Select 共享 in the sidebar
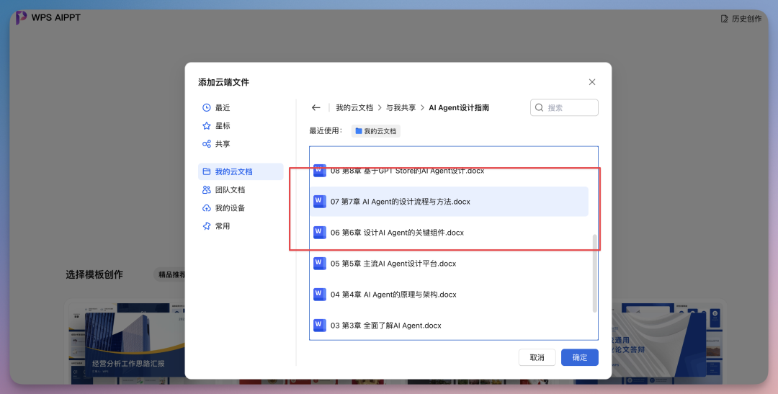The height and width of the screenshot is (394, 778). click(x=241, y=144)
